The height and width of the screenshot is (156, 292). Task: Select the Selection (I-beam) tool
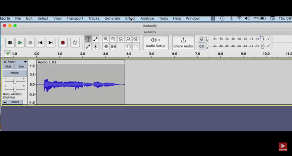point(88,39)
